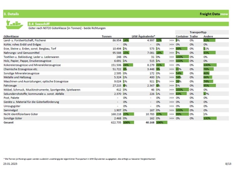
Task: Select the '3. Details' header bar
Action: [11, 14]
